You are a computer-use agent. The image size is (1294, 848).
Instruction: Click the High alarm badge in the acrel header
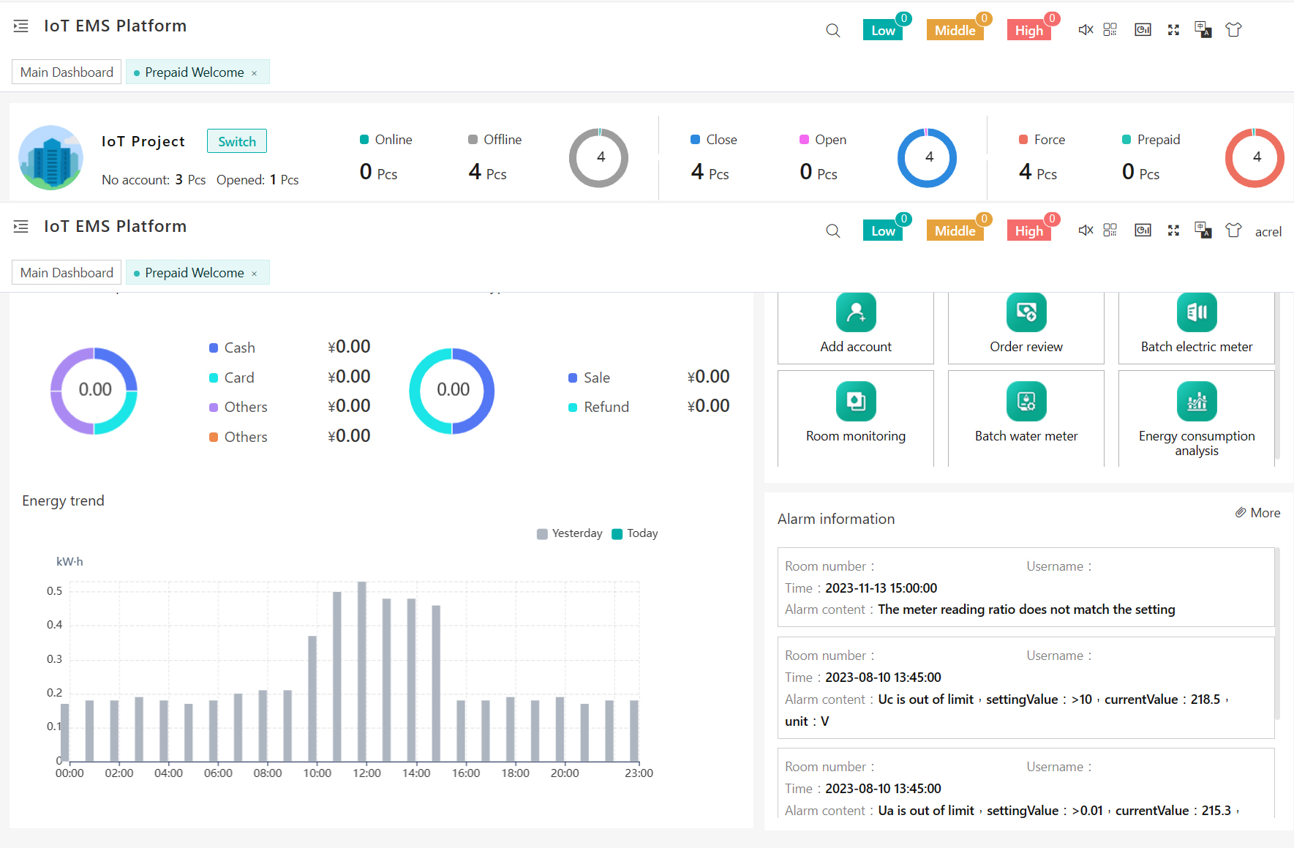(1028, 230)
